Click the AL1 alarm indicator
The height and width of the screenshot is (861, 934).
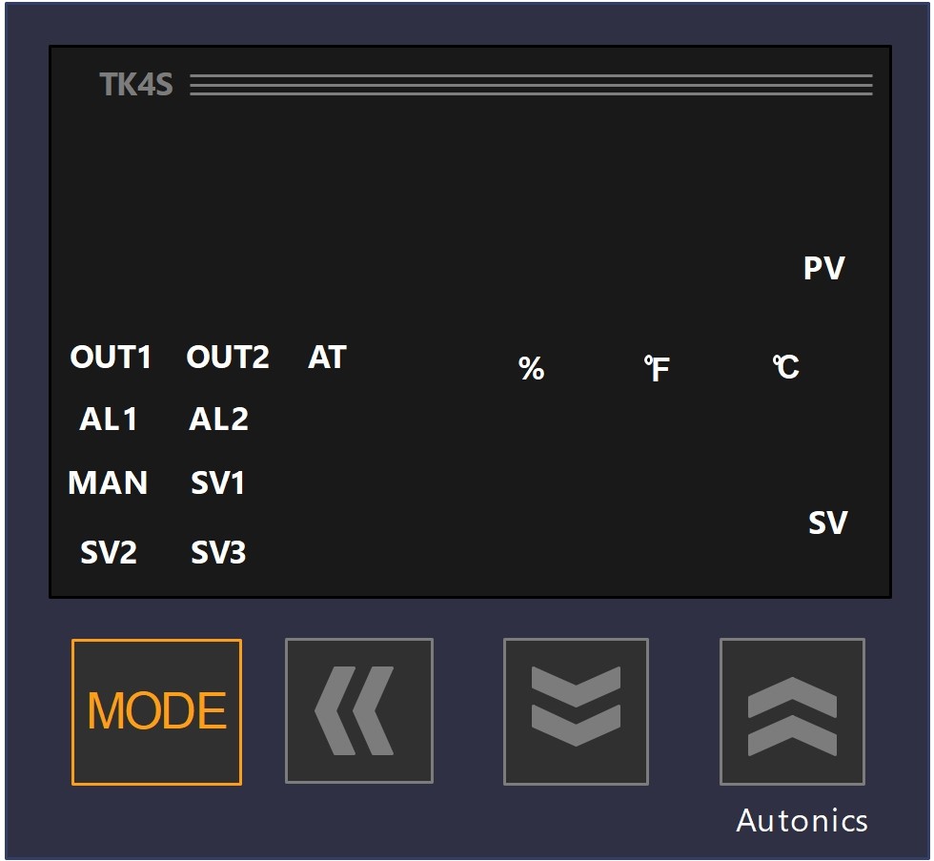tap(109, 419)
